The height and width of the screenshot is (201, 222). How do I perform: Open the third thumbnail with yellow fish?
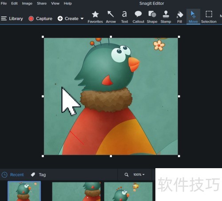click(128, 192)
